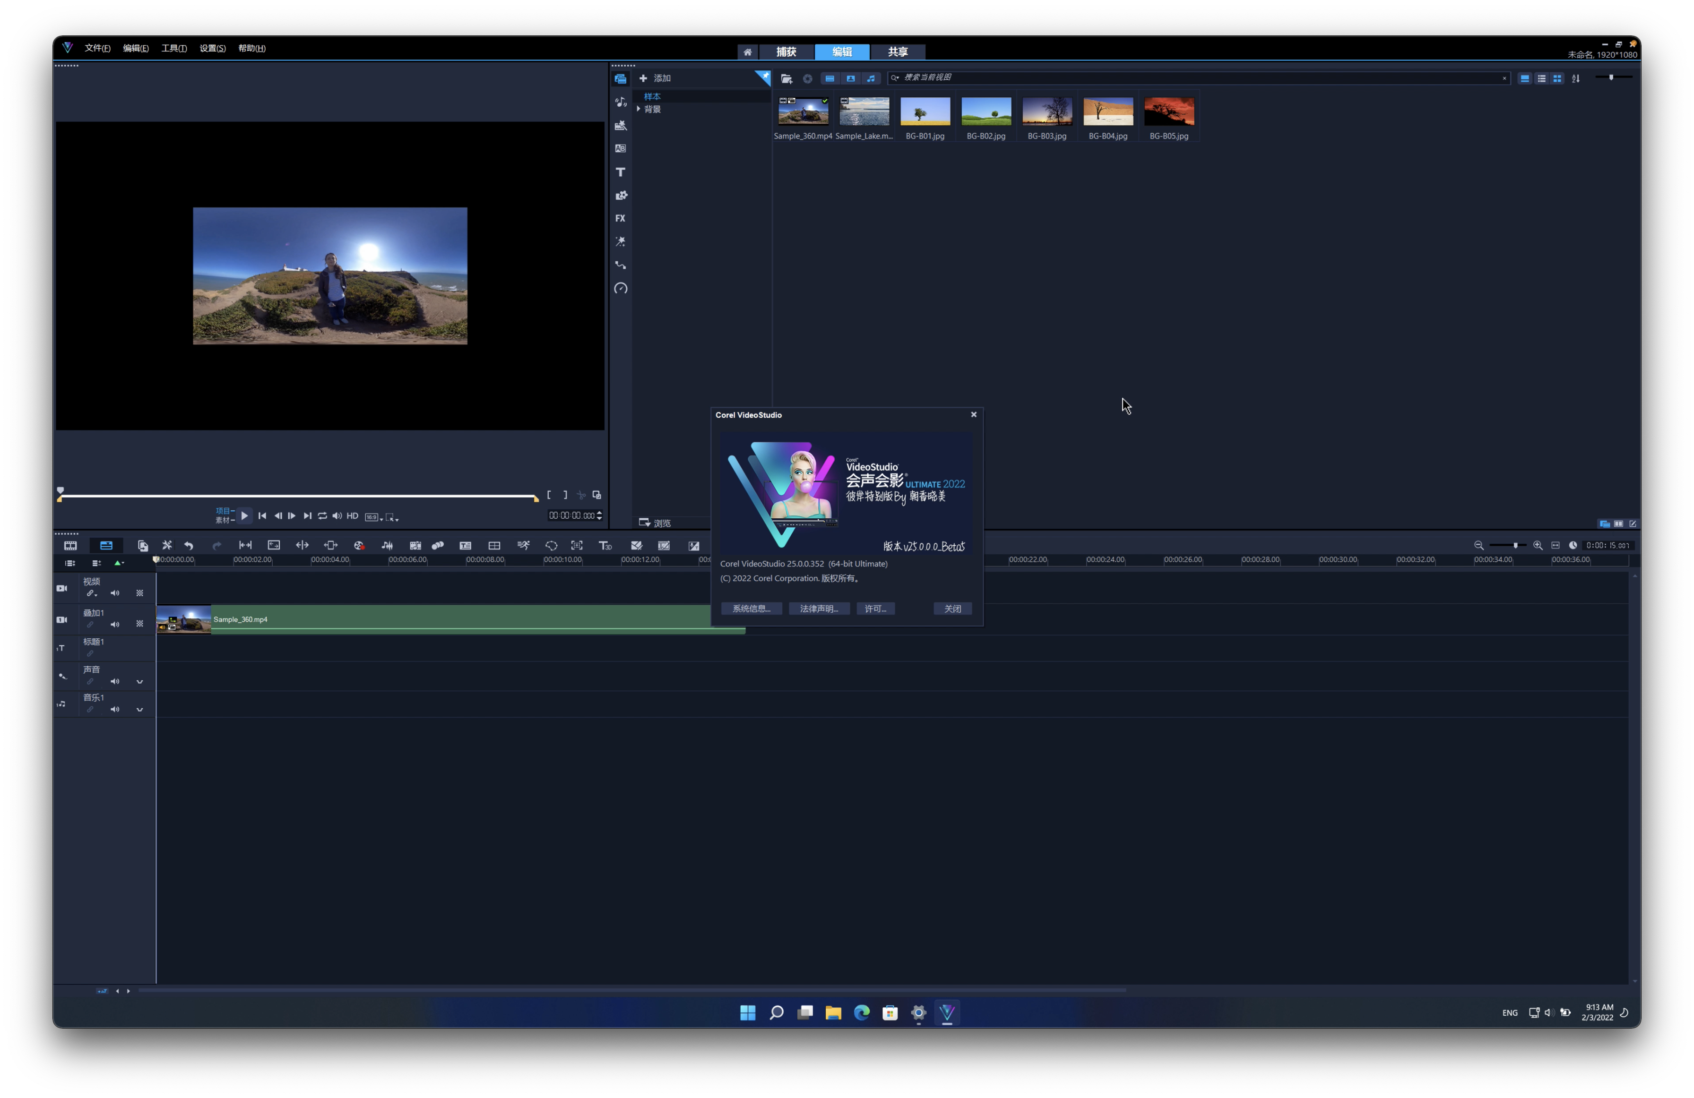The height and width of the screenshot is (1098, 1694).
Task: Switch to Storyboard view in timeline toolbar
Action: 70,546
